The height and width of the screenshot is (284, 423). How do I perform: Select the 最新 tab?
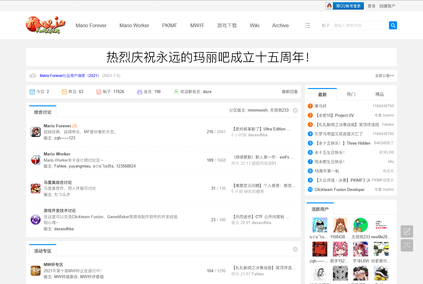322,95
